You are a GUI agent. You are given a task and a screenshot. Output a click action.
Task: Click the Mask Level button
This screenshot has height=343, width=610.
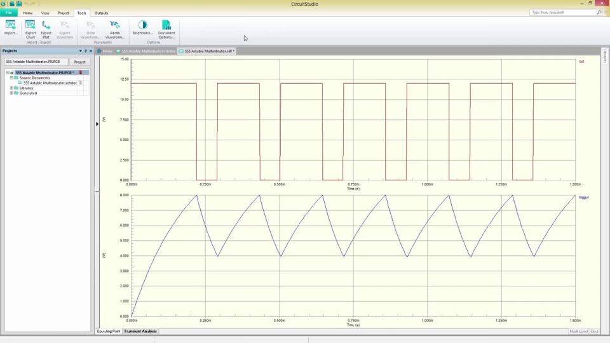578,332
